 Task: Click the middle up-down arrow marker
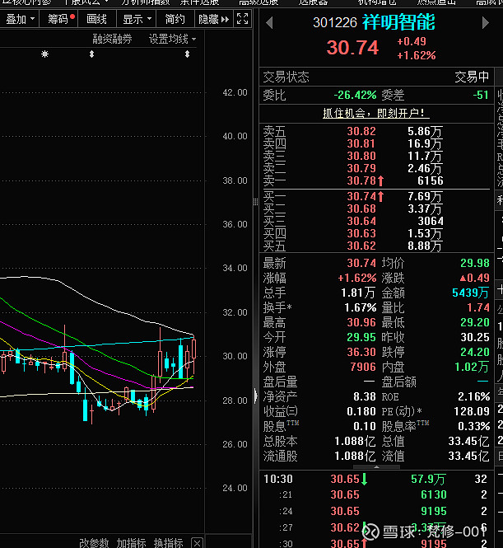tap(92, 54)
